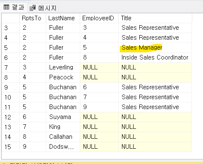The height and width of the screenshot is (164, 203).
Task: Select the Title column header
Action: [x=155, y=18]
